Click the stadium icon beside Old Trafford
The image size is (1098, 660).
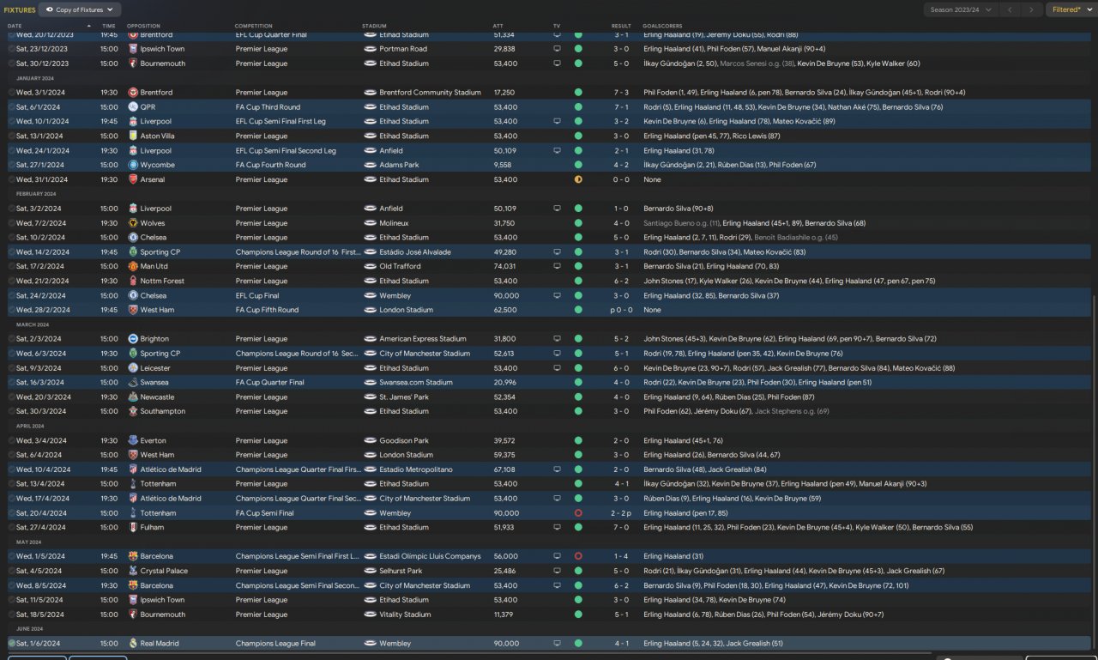coord(370,267)
